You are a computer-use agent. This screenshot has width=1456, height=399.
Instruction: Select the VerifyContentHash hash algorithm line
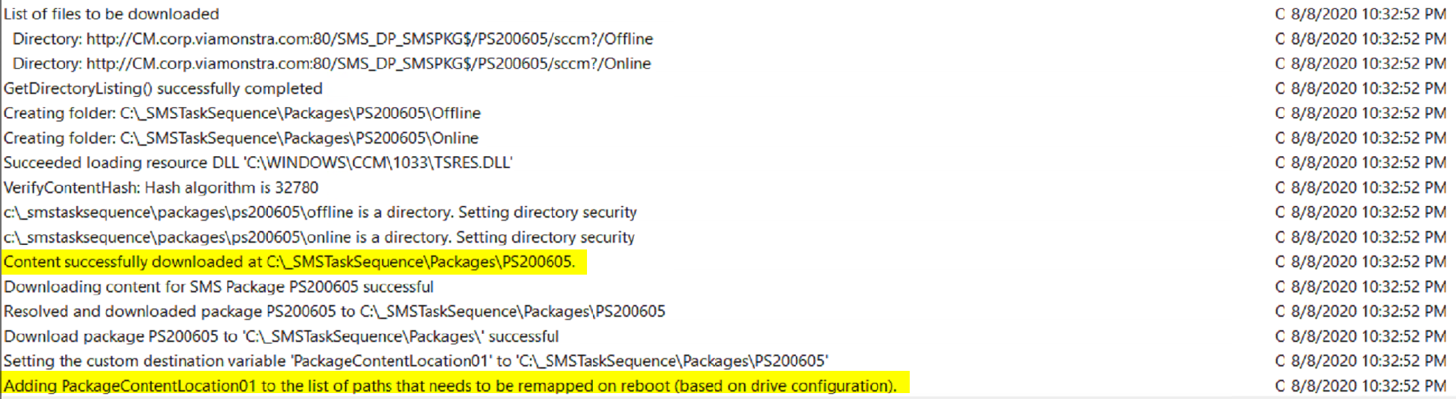coord(161,188)
